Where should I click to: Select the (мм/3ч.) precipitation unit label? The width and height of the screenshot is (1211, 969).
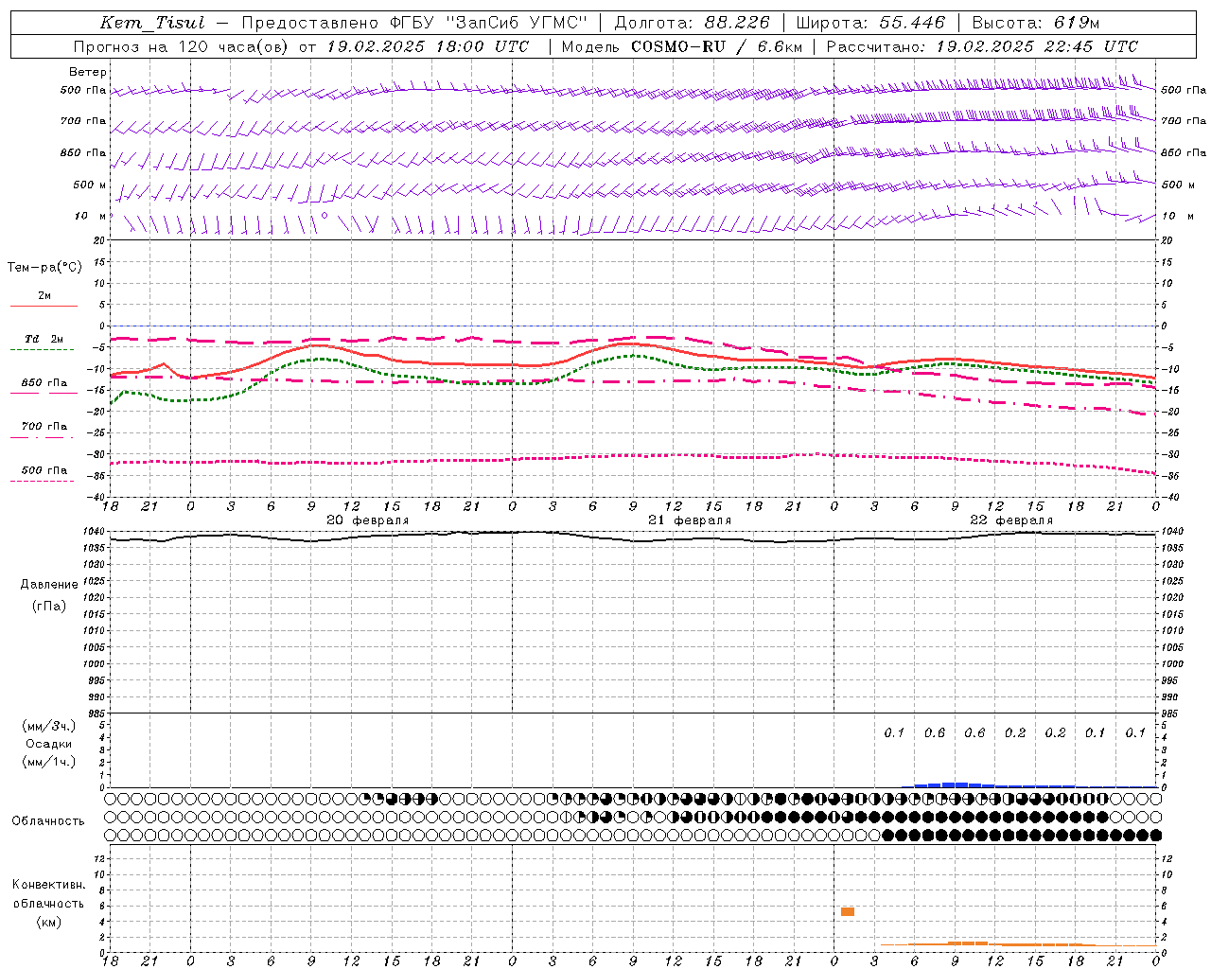(49, 726)
